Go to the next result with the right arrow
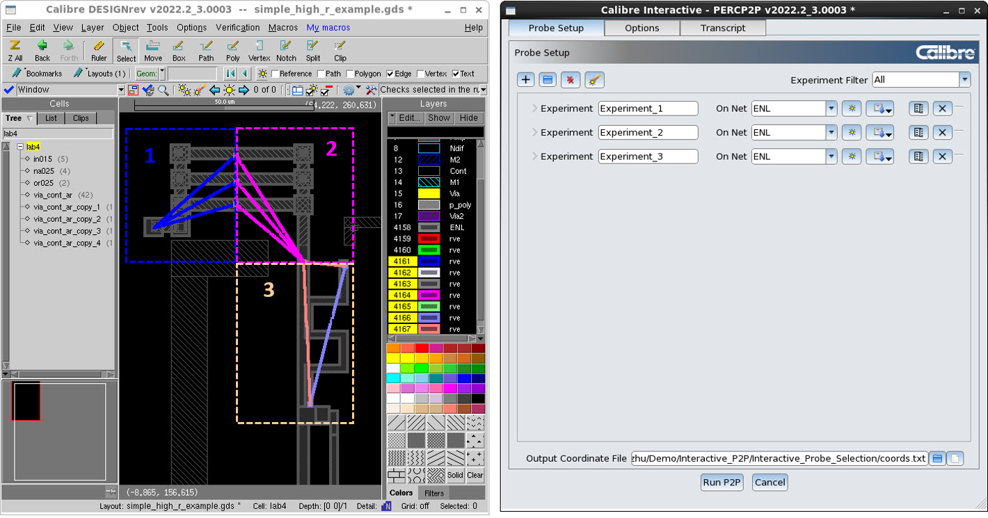Screen dimensions: 988x518 (244, 90)
